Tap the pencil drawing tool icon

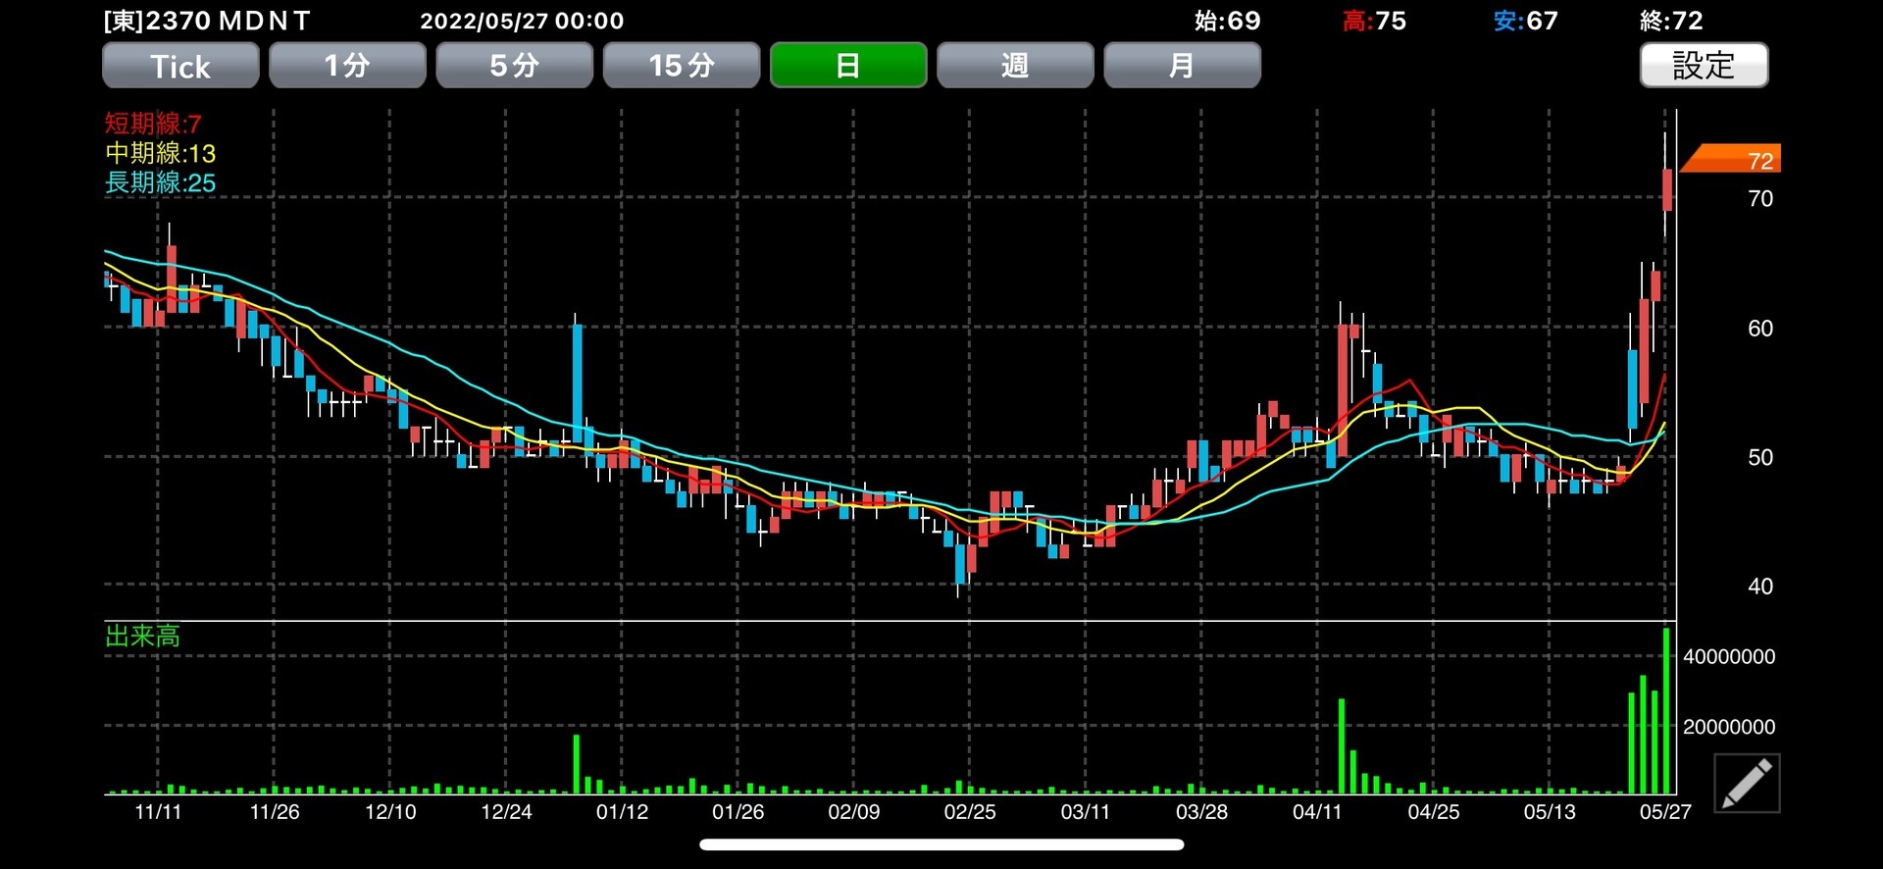point(1747,783)
